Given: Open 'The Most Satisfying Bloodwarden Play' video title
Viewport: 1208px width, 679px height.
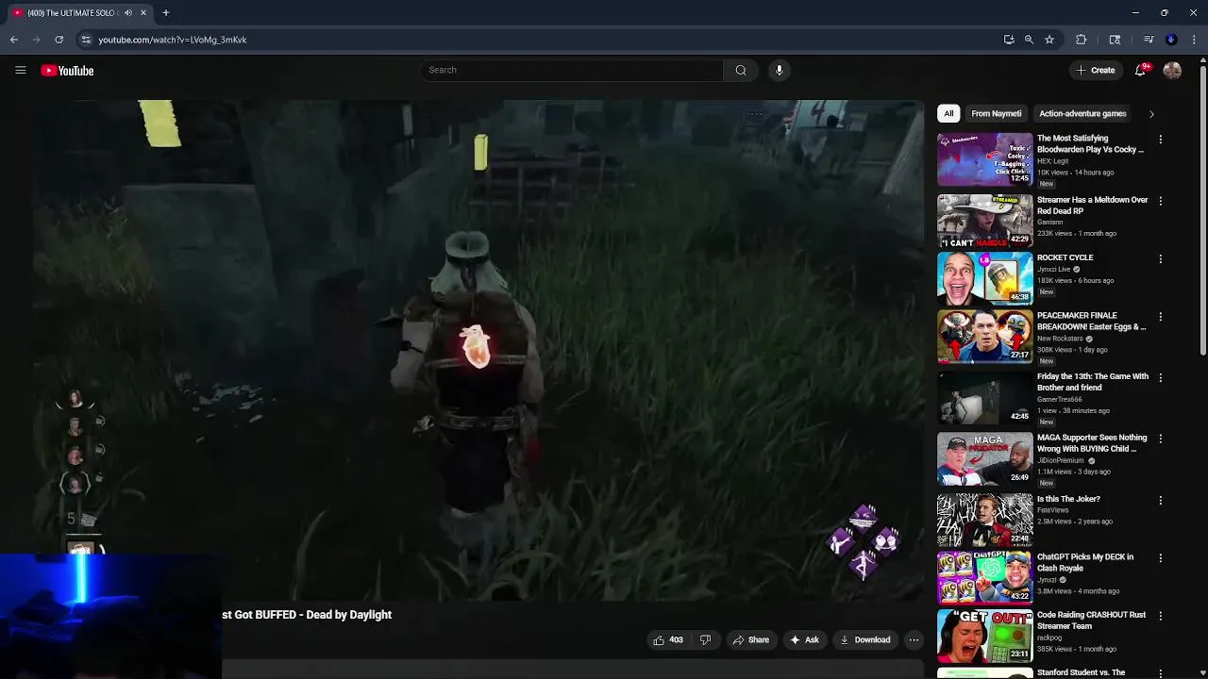Looking at the screenshot, I should tap(1090, 144).
